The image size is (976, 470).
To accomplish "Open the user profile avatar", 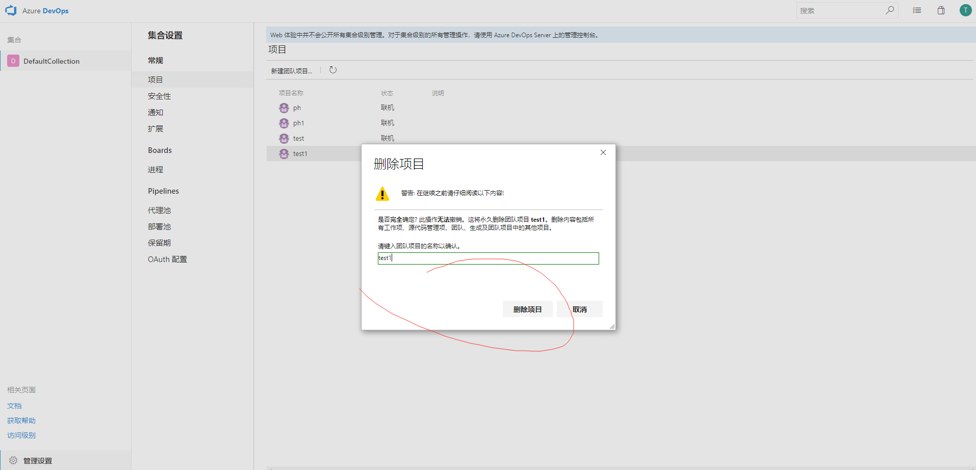I will tap(965, 10).
